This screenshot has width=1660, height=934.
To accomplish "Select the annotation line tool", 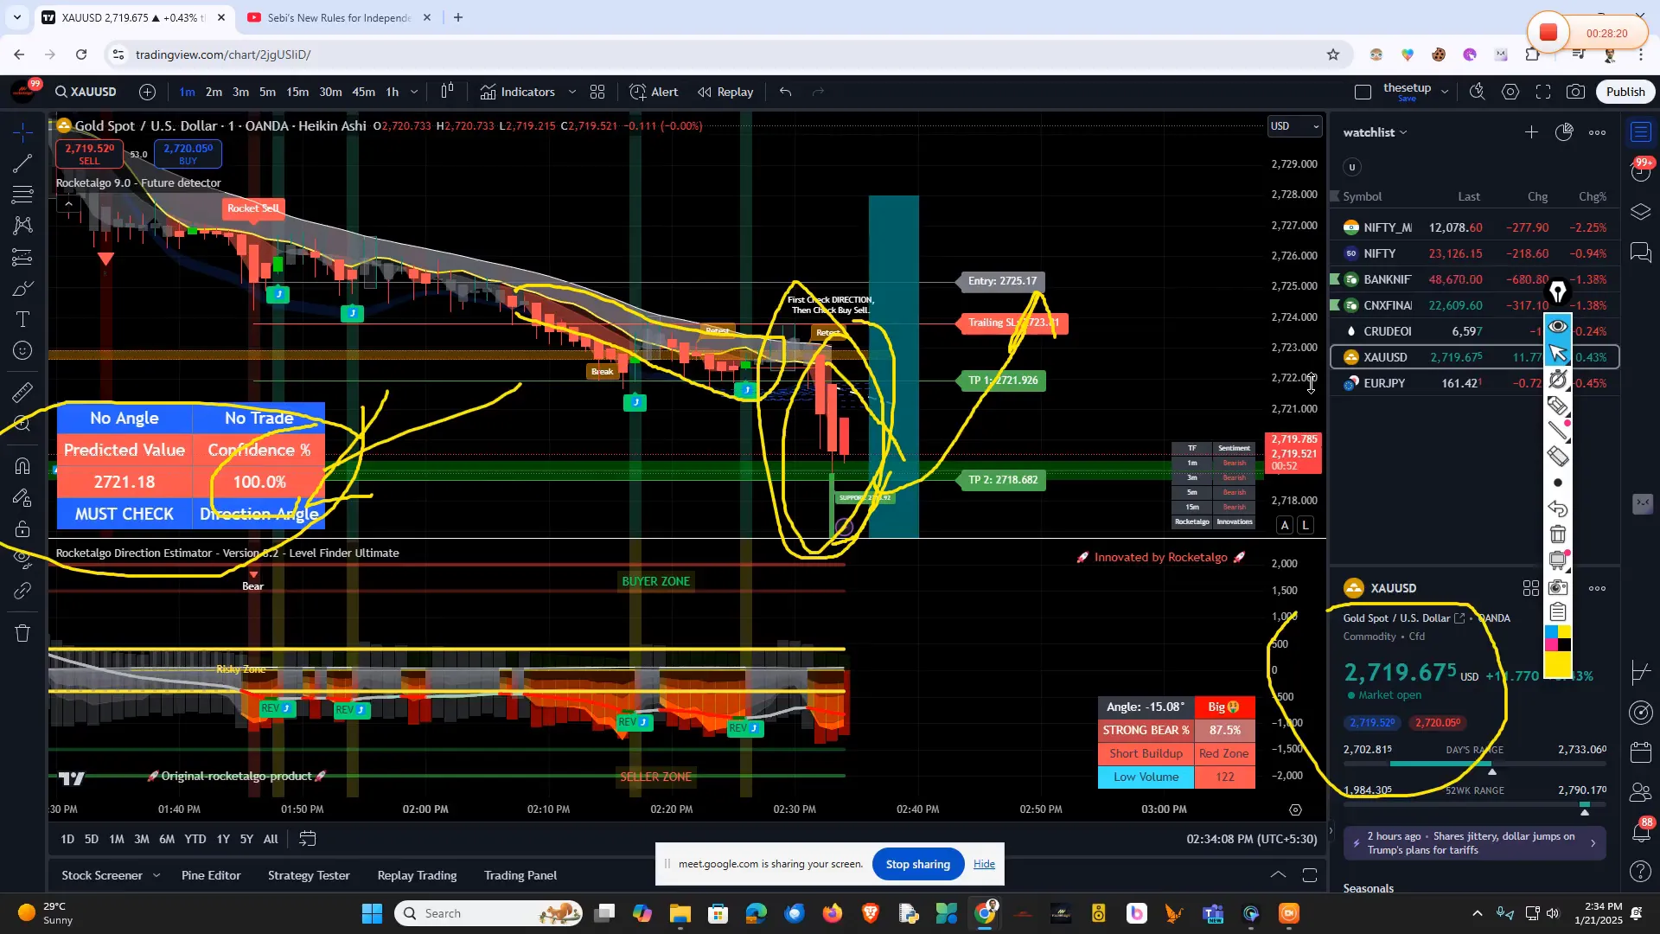I will tap(1558, 431).
